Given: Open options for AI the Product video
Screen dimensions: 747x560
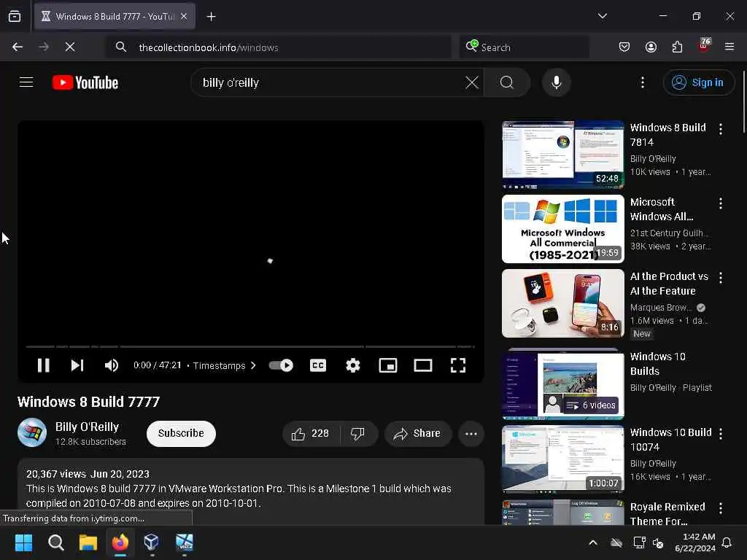Looking at the screenshot, I should [720, 278].
